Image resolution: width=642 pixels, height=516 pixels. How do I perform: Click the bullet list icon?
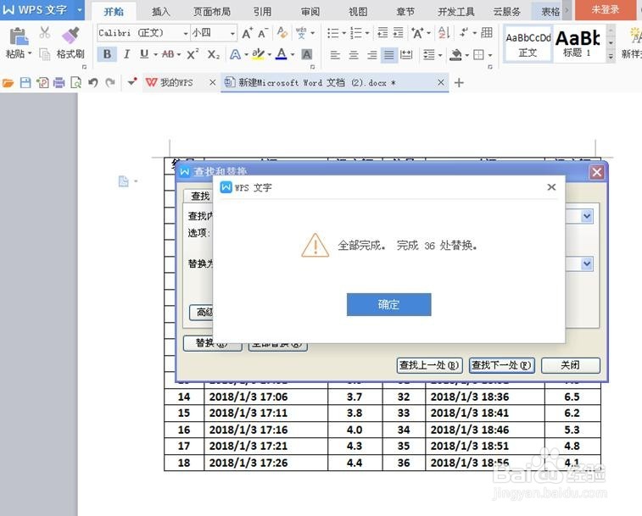[x=333, y=33]
